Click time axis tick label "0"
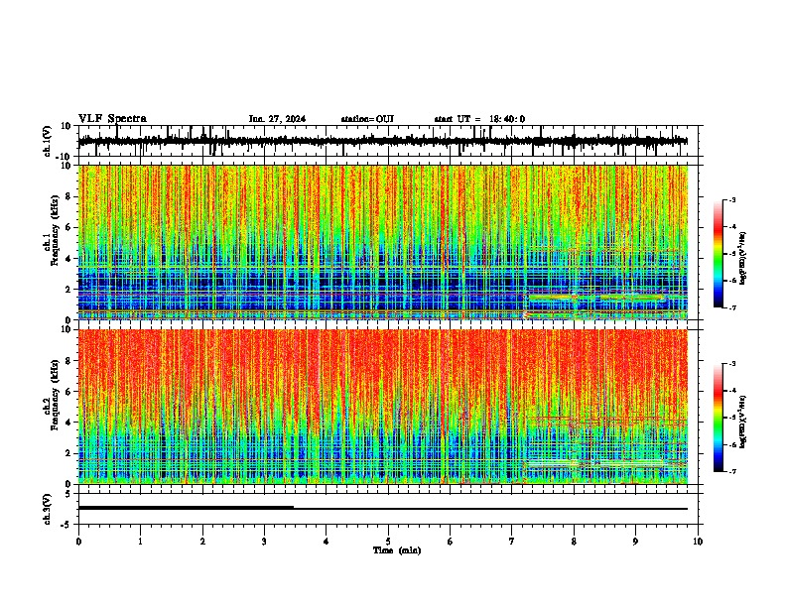The height and width of the screenshot is (607, 786). click(78, 542)
